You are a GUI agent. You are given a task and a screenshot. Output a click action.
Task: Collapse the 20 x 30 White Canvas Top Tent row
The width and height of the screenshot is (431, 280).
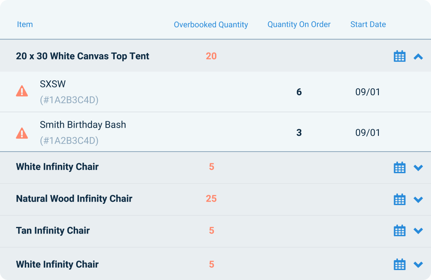(x=418, y=56)
